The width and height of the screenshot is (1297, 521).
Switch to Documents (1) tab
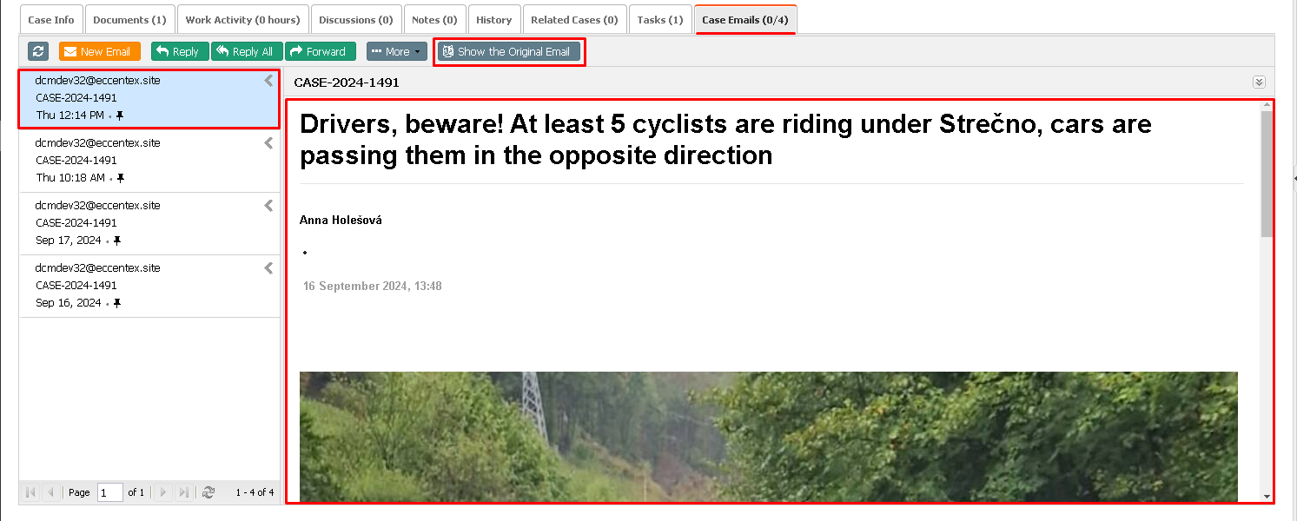pos(129,19)
